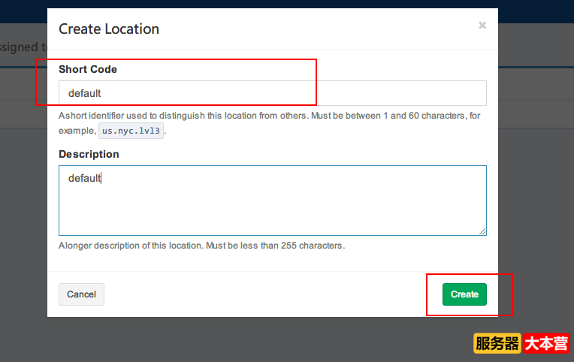Select the us.nyc.lvl3 example code text
The image size is (574, 362).
131,131
